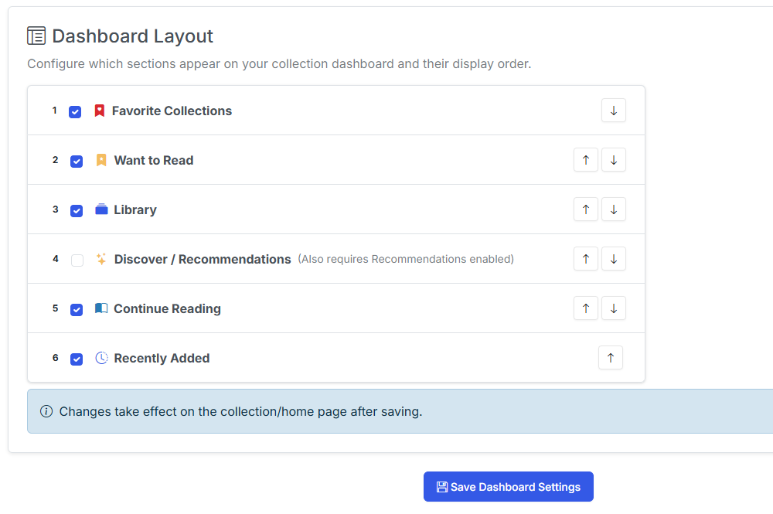Image resolution: width=773 pixels, height=514 pixels.
Task: Move Continue Reading up one position
Action: pyautogui.click(x=585, y=308)
